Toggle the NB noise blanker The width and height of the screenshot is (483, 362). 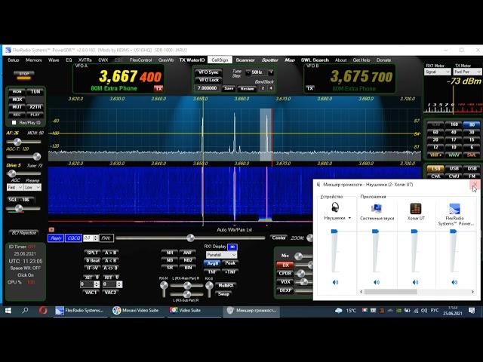169,260
